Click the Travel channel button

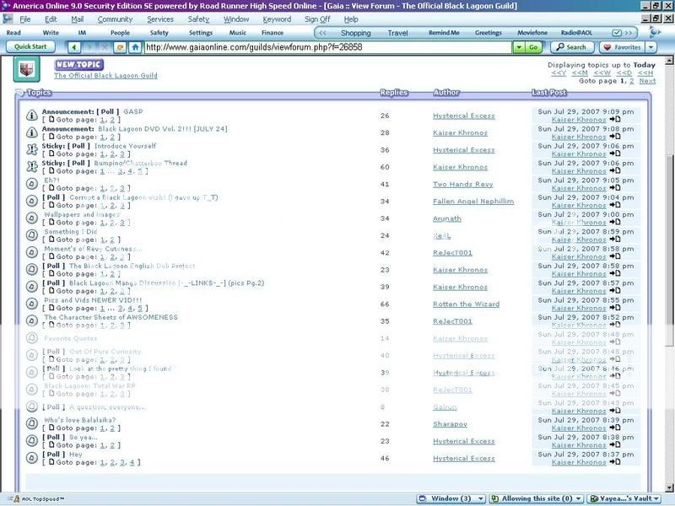[x=397, y=33]
